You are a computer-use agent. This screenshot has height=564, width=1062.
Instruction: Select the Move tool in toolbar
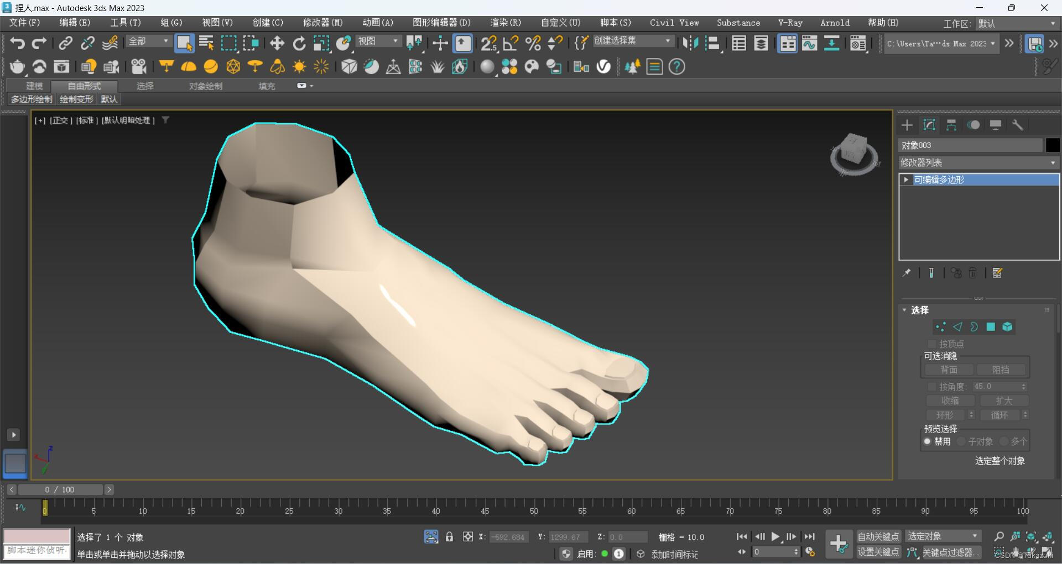[277, 43]
